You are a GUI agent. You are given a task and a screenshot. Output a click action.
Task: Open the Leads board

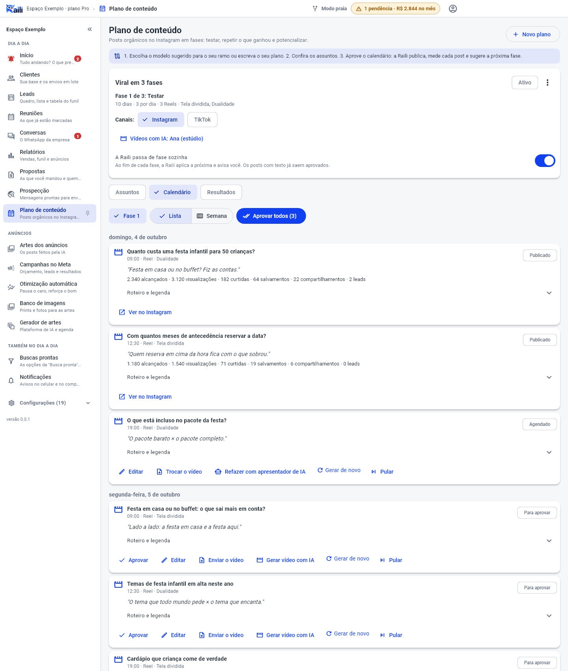(x=50, y=97)
